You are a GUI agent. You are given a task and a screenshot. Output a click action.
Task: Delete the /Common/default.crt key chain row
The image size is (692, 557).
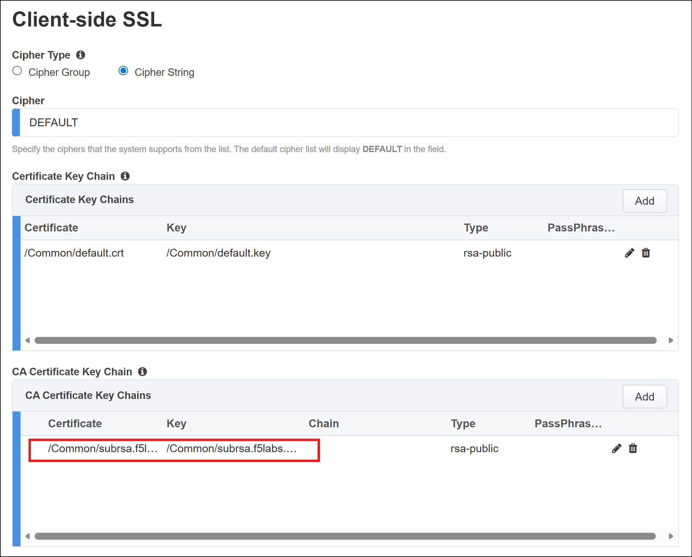tap(646, 253)
